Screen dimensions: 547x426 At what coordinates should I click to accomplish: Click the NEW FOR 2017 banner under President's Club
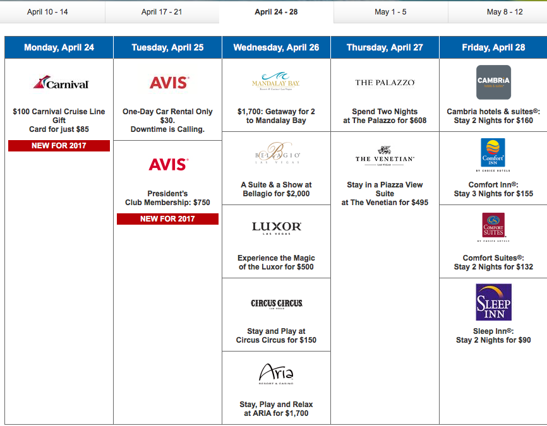click(167, 219)
